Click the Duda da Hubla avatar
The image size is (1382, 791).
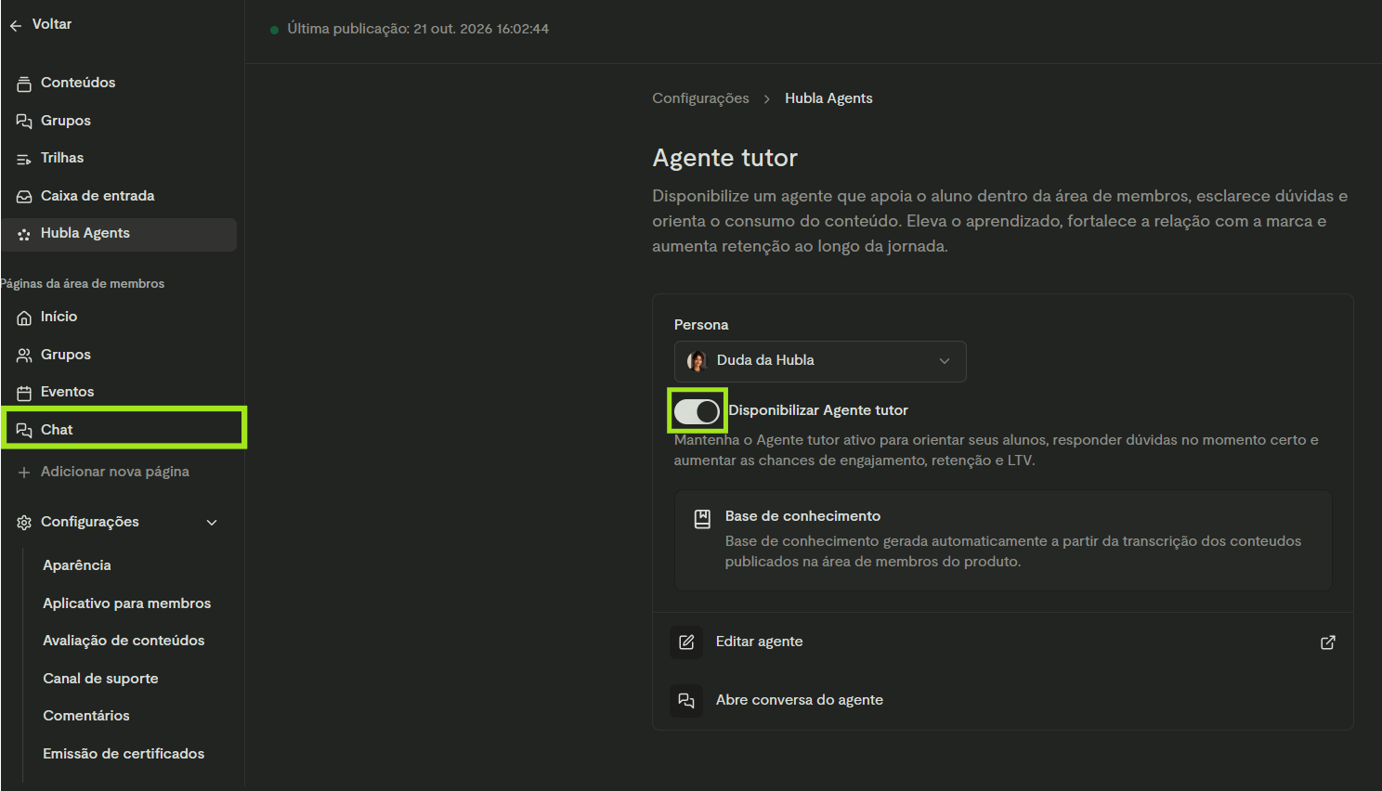(x=697, y=361)
